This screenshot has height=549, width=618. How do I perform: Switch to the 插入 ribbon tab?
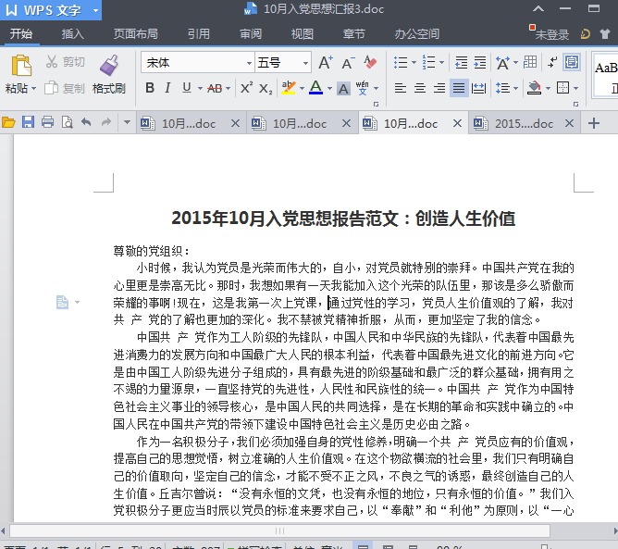point(73,34)
